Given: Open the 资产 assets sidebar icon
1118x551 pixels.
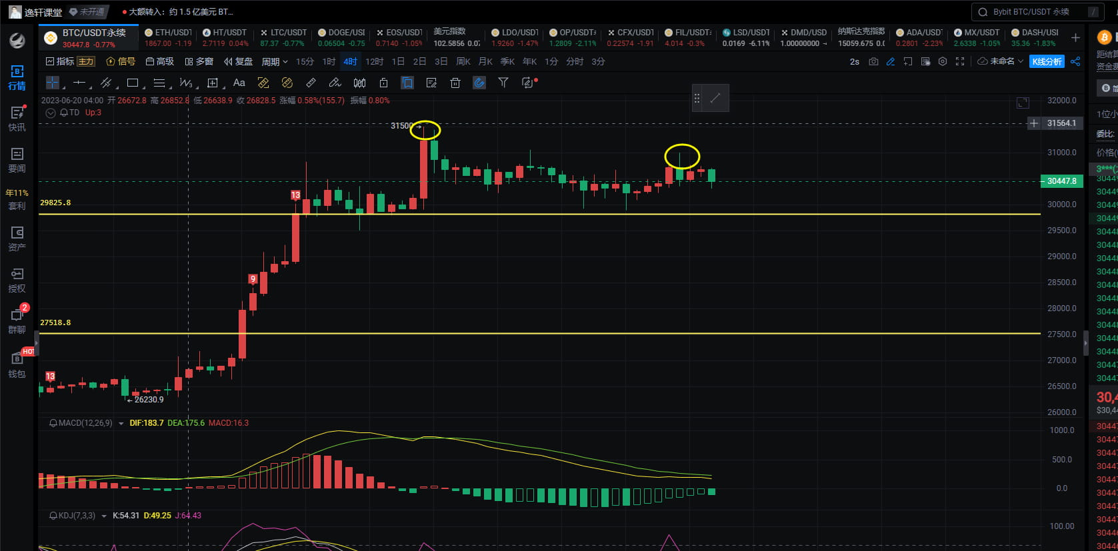Looking at the screenshot, I should (17, 239).
